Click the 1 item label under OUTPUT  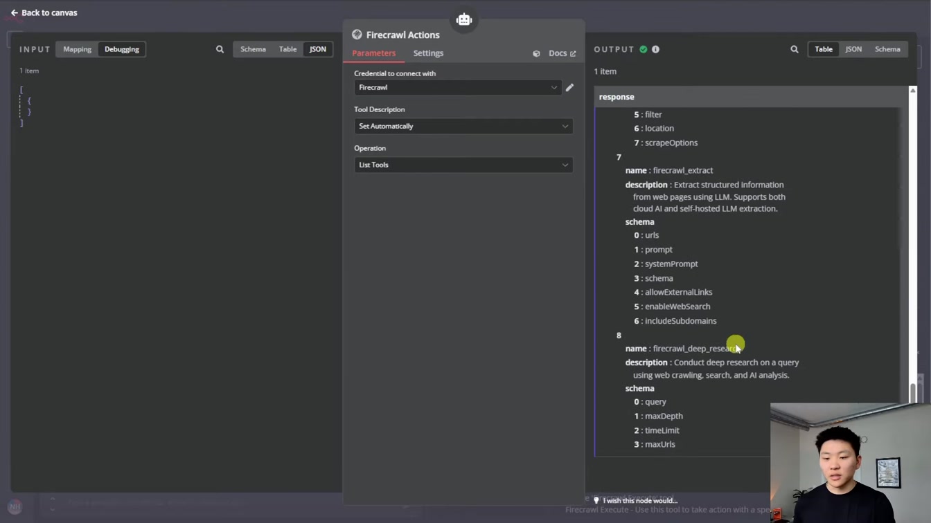[605, 71]
